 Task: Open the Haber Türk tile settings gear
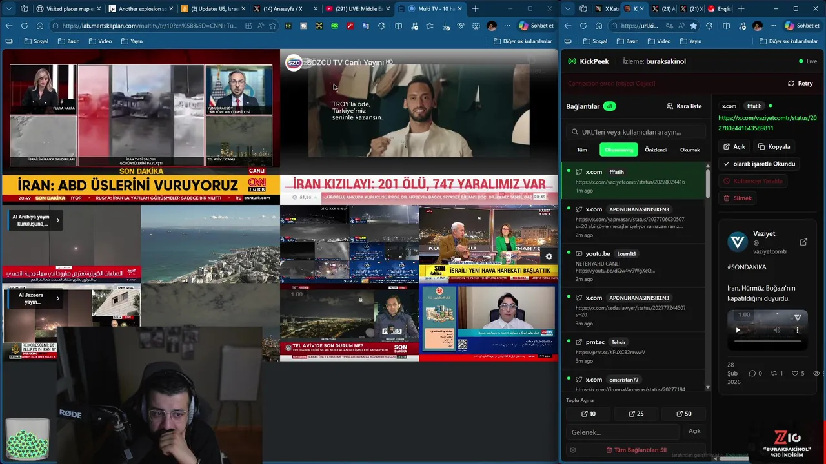pyautogui.click(x=549, y=256)
